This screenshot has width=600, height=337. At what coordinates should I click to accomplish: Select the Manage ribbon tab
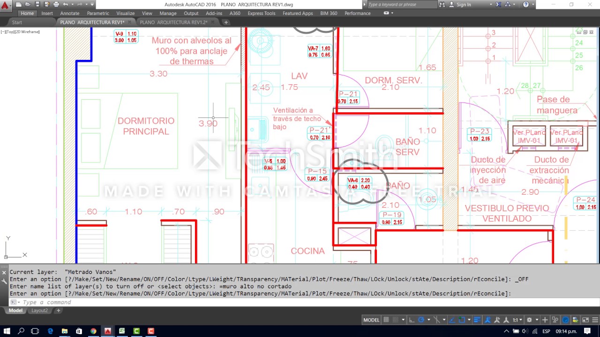click(x=168, y=13)
